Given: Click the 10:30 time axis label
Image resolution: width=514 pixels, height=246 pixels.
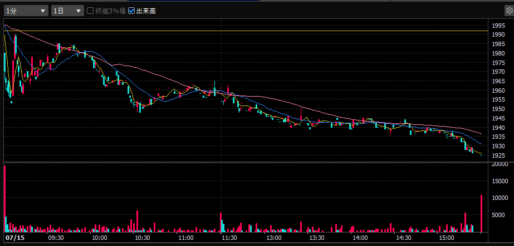Looking at the screenshot, I should pyautogui.click(x=143, y=238).
